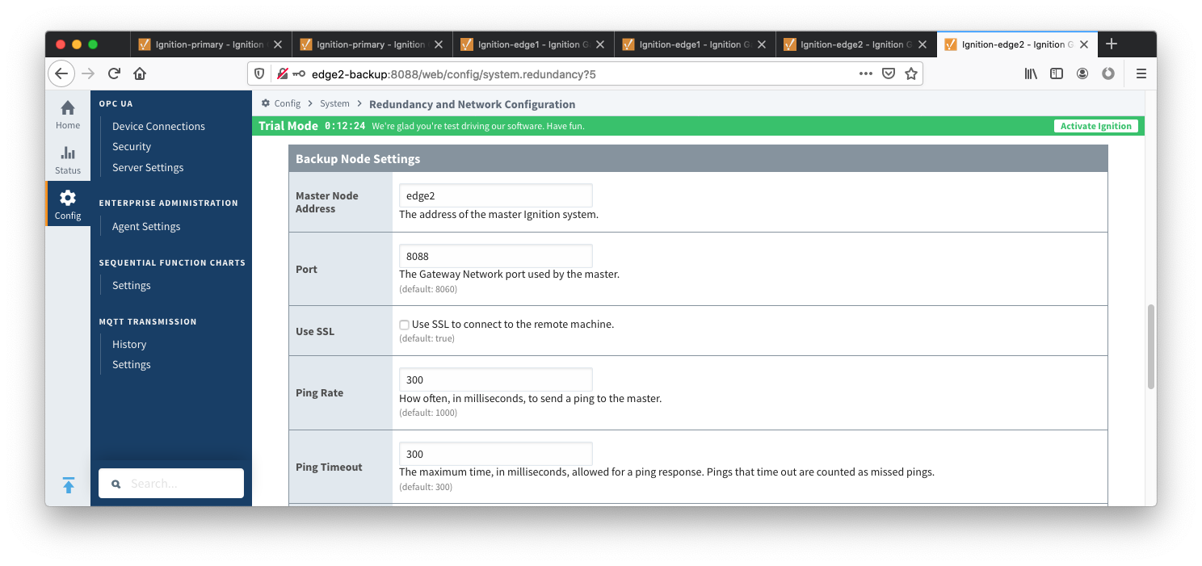Image resolution: width=1202 pixels, height=566 pixels.
Task: Select the Config gear icon in sidebar
Action: point(68,198)
